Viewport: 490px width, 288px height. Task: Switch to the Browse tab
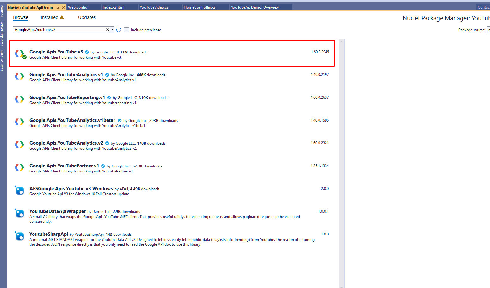point(21,17)
